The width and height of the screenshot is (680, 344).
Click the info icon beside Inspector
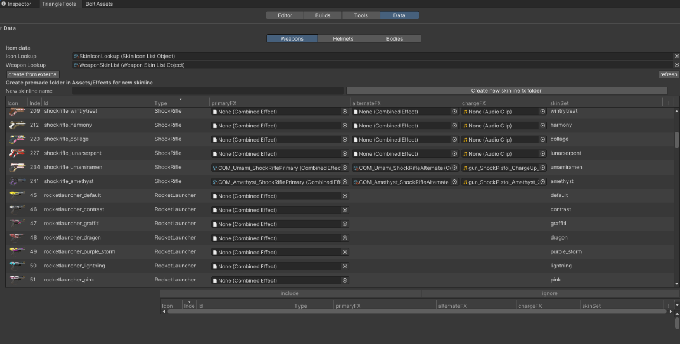coord(5,4)
